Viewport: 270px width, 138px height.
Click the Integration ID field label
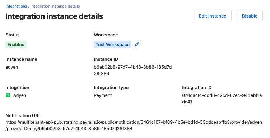pyautogui.click(x=197, y=88)
